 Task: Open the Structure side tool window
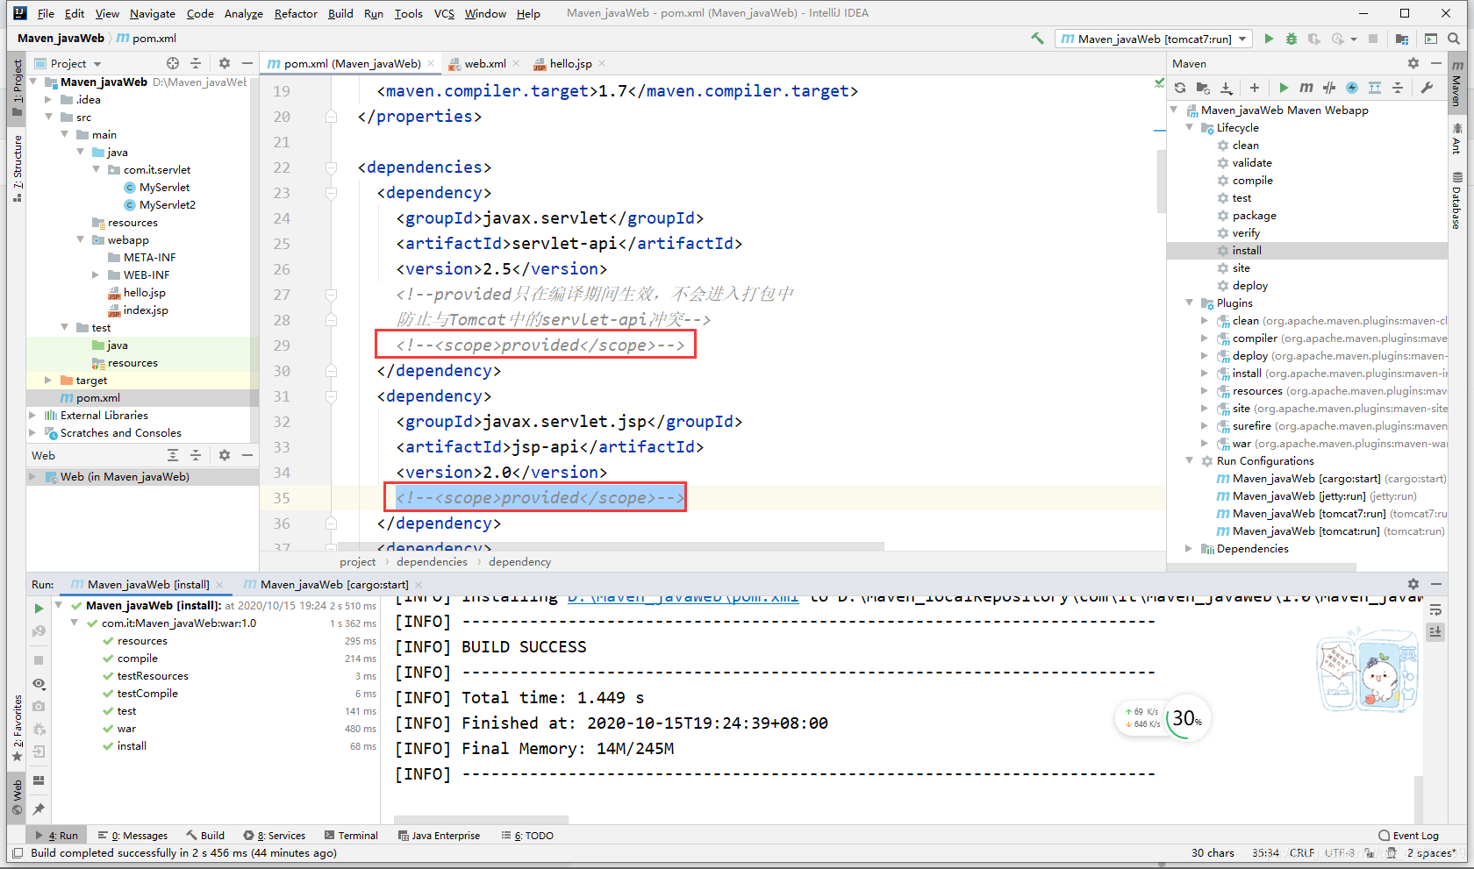(17, 169)
